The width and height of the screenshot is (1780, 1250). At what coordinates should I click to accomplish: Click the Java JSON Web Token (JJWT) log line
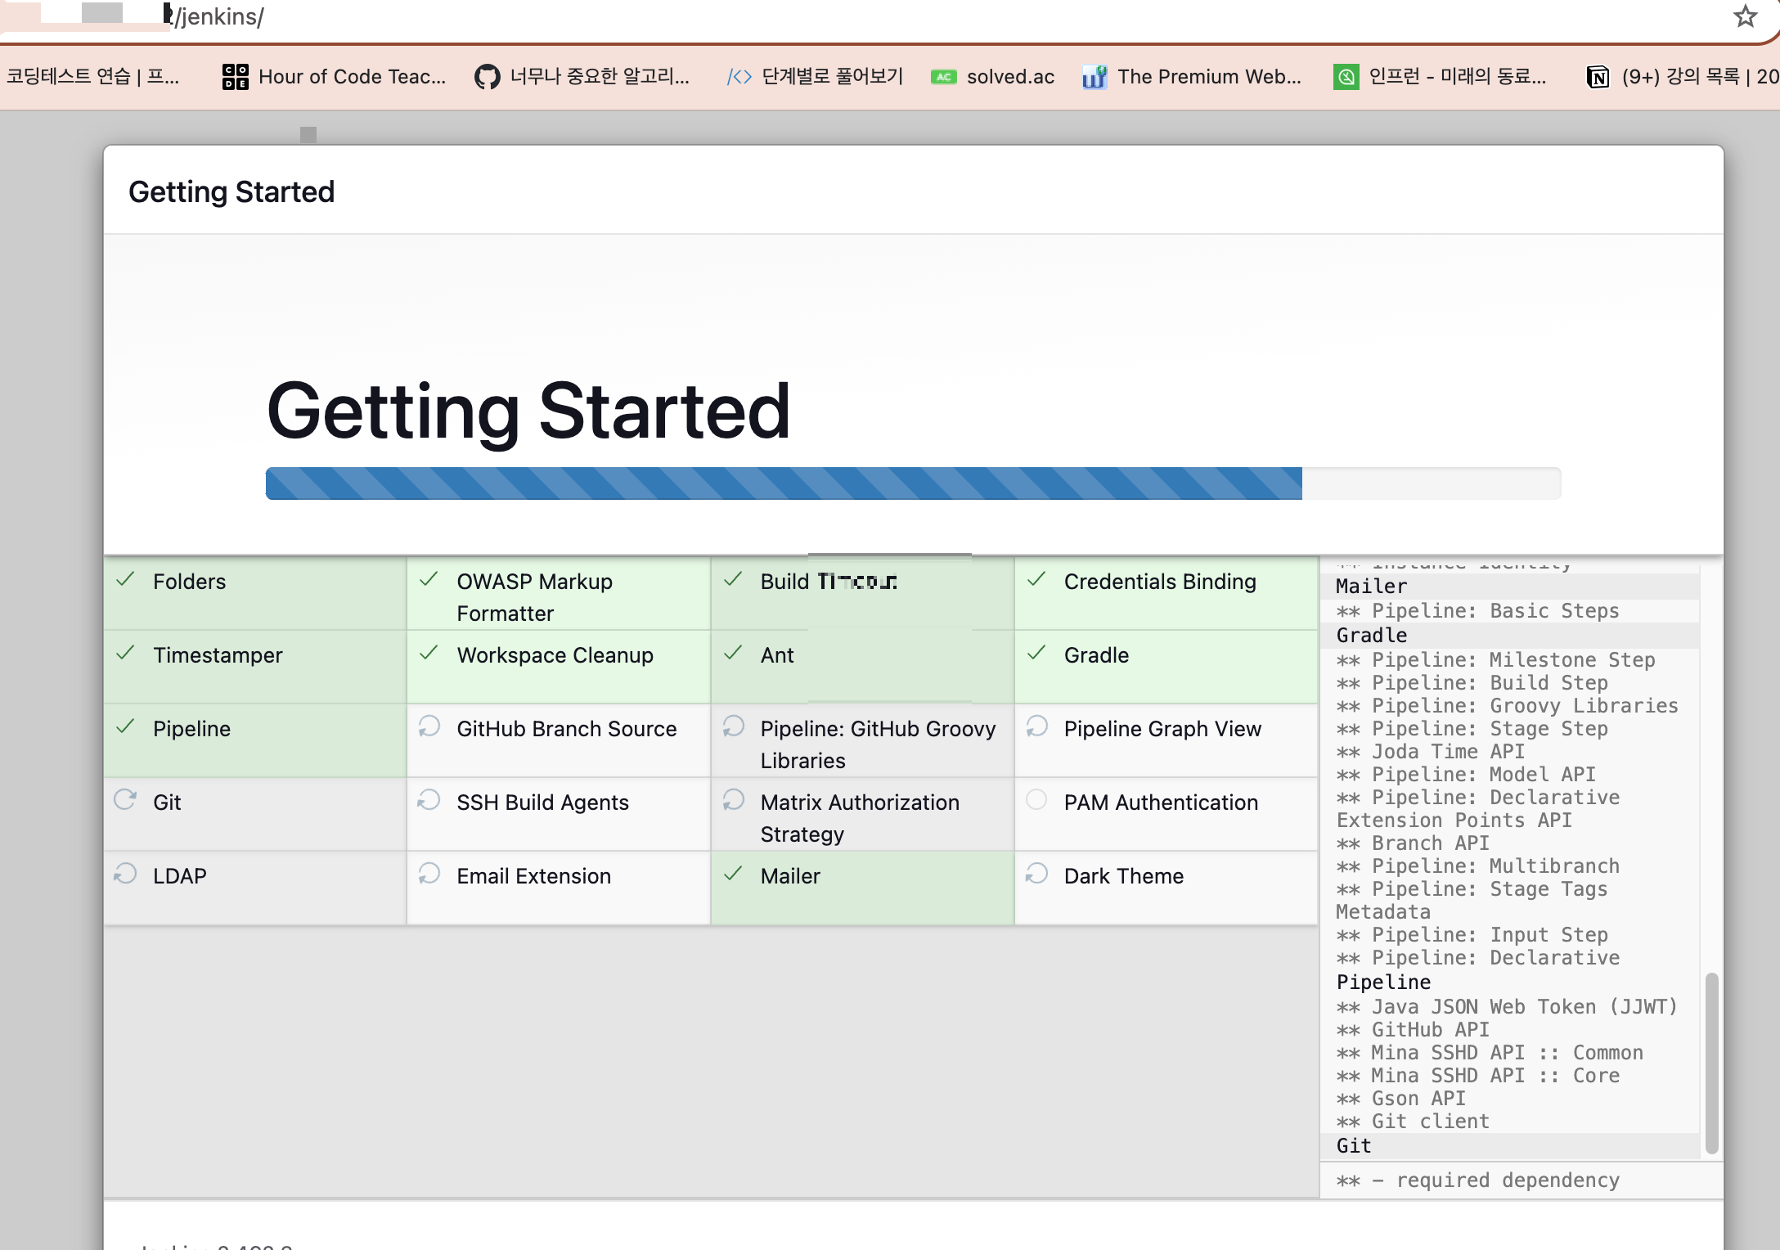pyautogui.click(x=1507, y=1007)
